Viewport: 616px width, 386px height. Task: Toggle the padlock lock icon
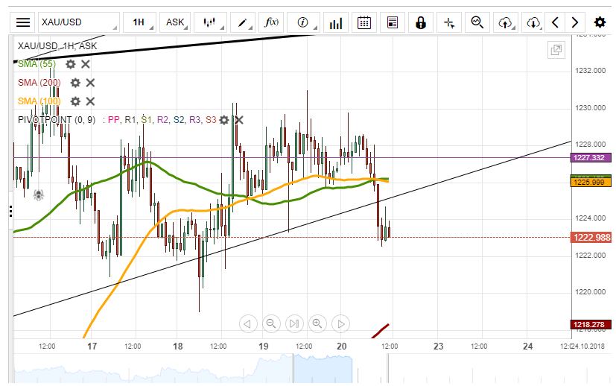point(421,22)
